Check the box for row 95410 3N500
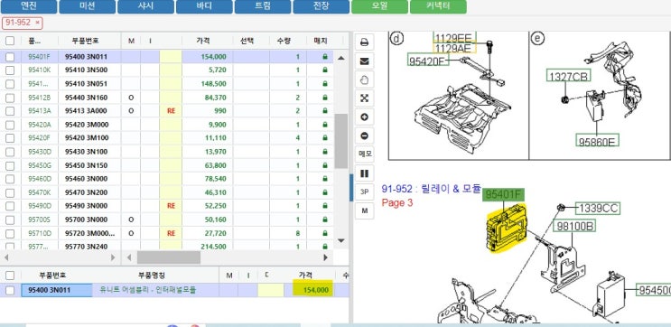The height and width of the screenshot is (327, 671). click(10, 70)
